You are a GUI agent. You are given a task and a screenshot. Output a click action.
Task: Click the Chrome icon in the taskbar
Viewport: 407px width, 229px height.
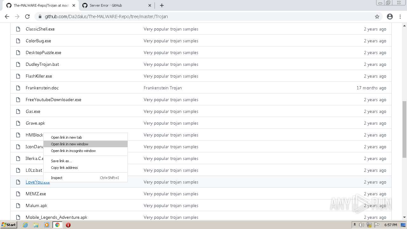(x=57, y=225)
